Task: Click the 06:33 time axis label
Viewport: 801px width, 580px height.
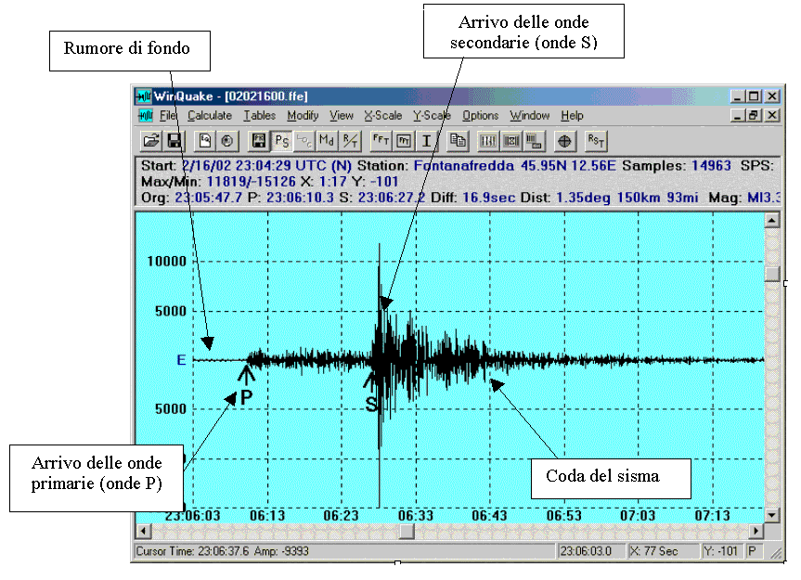Action: pos(415,515)
